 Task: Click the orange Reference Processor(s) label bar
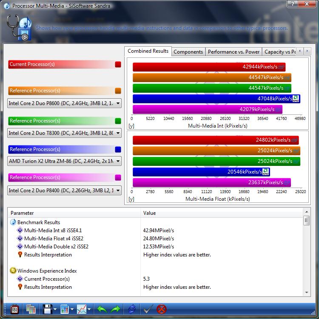[x=61, y=91]
